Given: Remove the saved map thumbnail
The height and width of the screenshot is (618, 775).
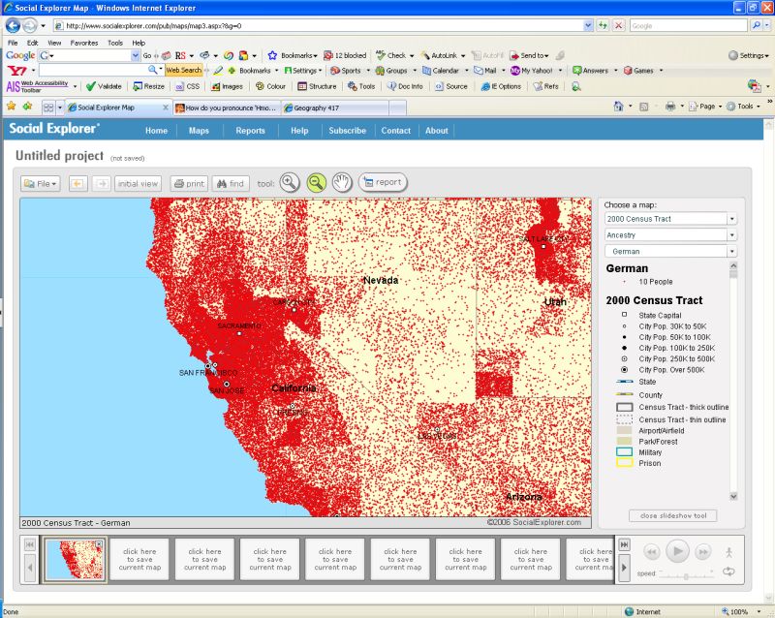Looking at the screenshot, I should (99, 543).
